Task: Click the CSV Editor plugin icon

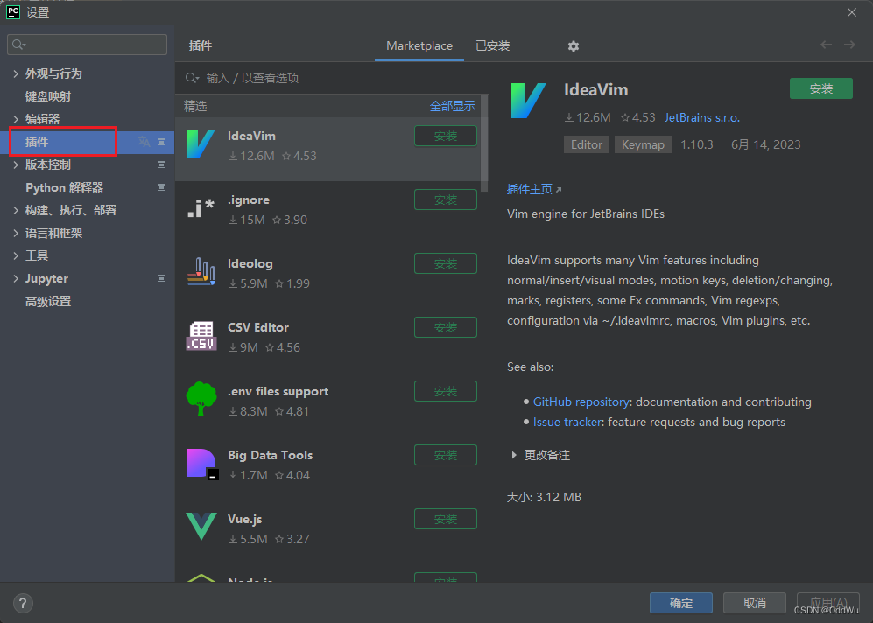Action: (201, 335)
